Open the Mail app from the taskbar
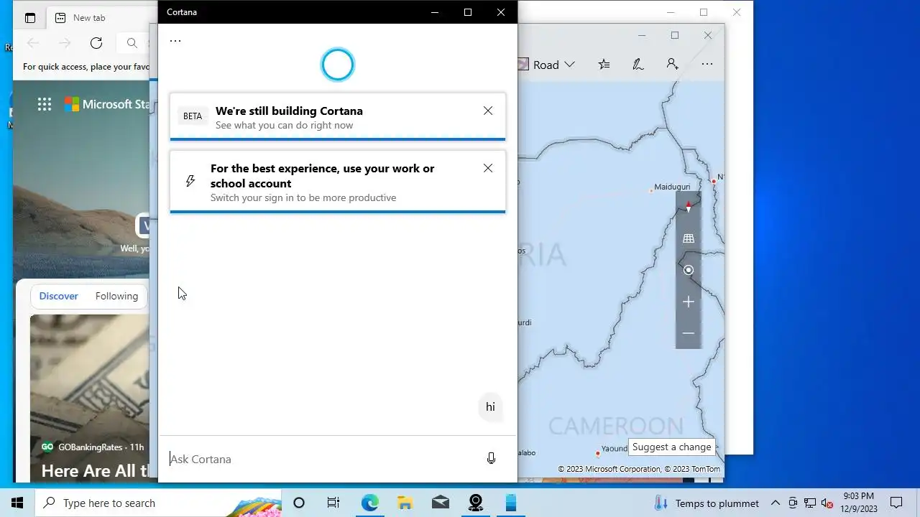 [441, 503]
